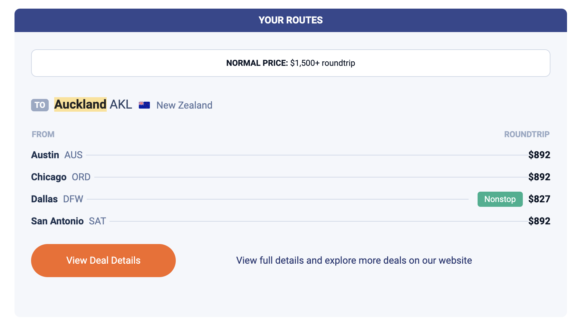
Task: Choose the Chicago departure route
Action: click(49, 177)
